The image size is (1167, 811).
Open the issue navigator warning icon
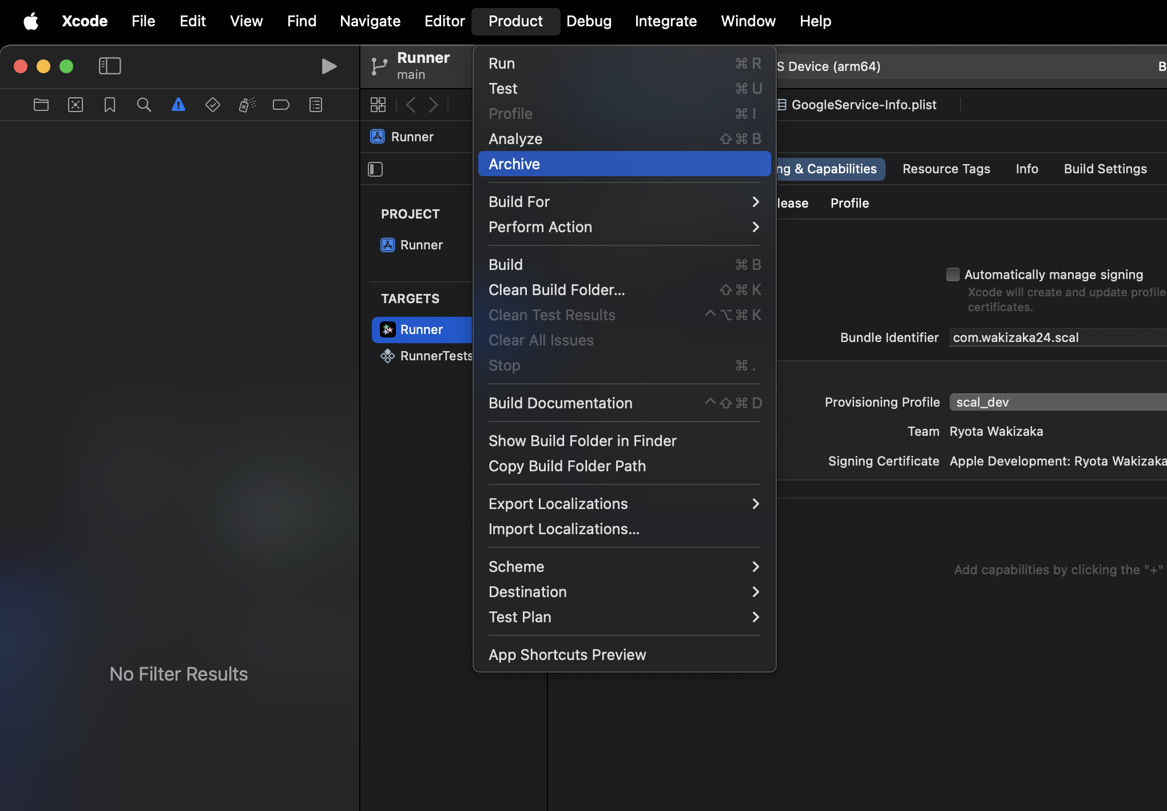[178, 105]
